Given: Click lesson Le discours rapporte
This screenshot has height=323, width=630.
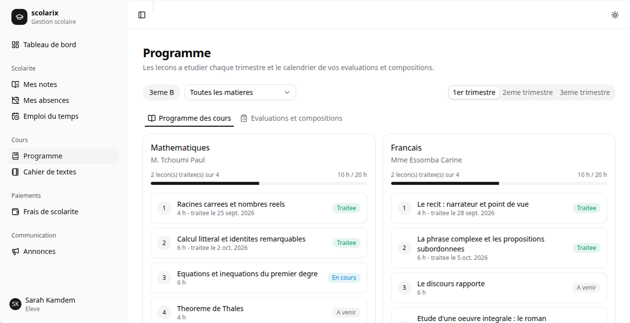Looking at the screenshot, I should point(499,288).
